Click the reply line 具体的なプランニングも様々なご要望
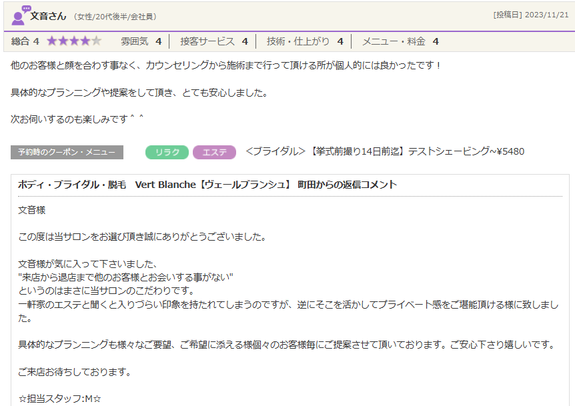 [x=287, y=345]
